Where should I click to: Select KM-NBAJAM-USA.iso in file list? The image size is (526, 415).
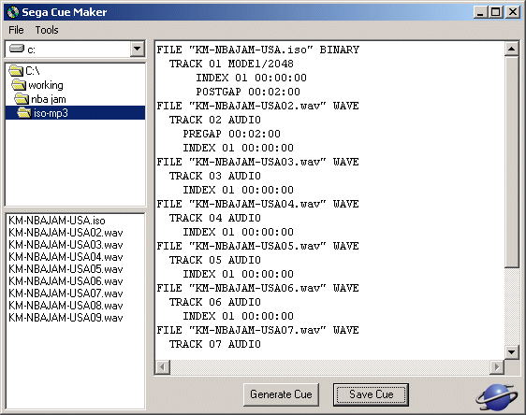coord(57,221)
